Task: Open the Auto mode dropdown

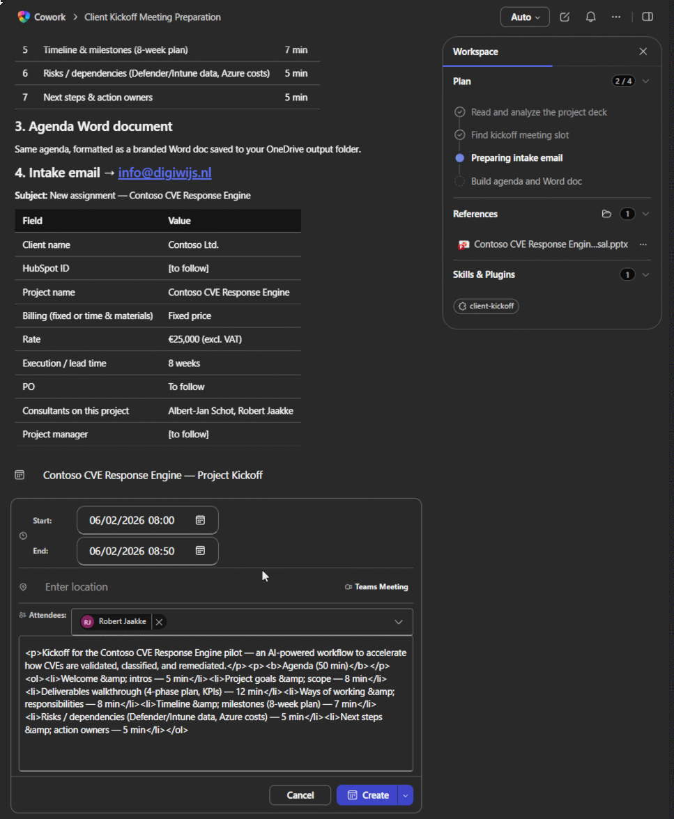Action: (x=525, y=17)
